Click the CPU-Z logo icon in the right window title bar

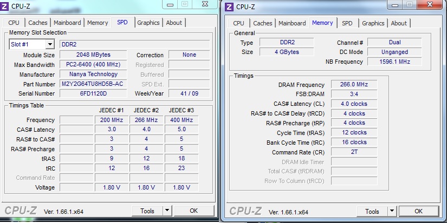(229, 7)
